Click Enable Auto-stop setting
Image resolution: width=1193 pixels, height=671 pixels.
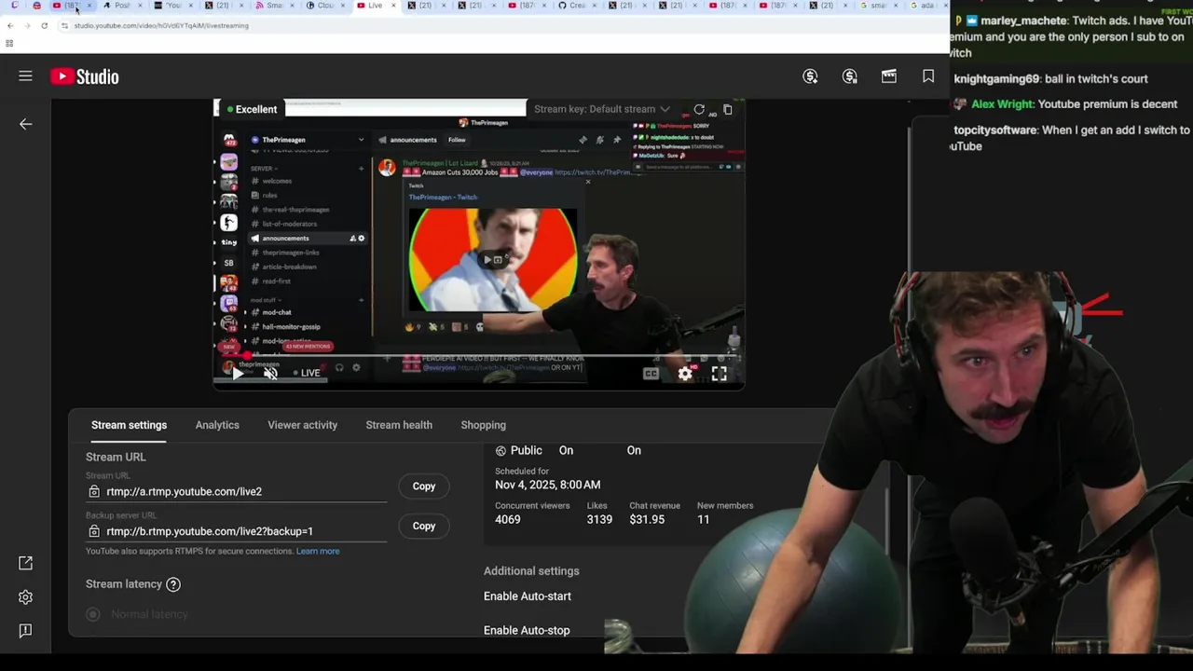(527, 631)
